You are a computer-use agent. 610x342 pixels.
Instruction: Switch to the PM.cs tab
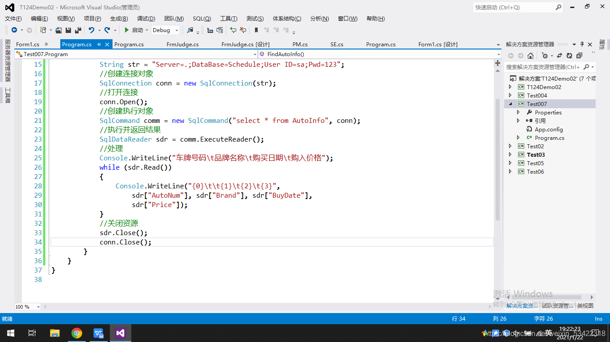pyautogui.click(x=300, y=45)
